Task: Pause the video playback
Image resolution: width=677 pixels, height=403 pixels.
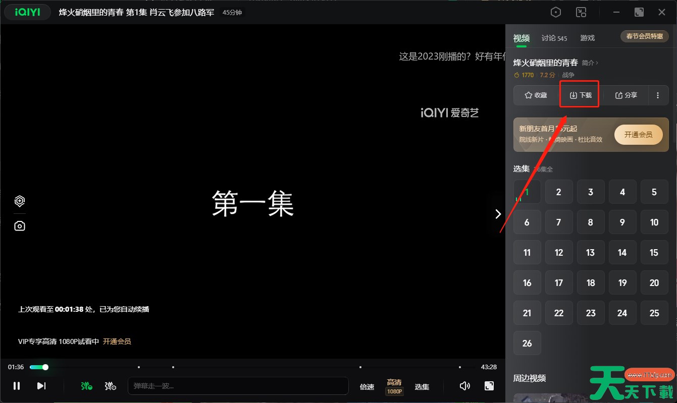Action: (17, 386)
